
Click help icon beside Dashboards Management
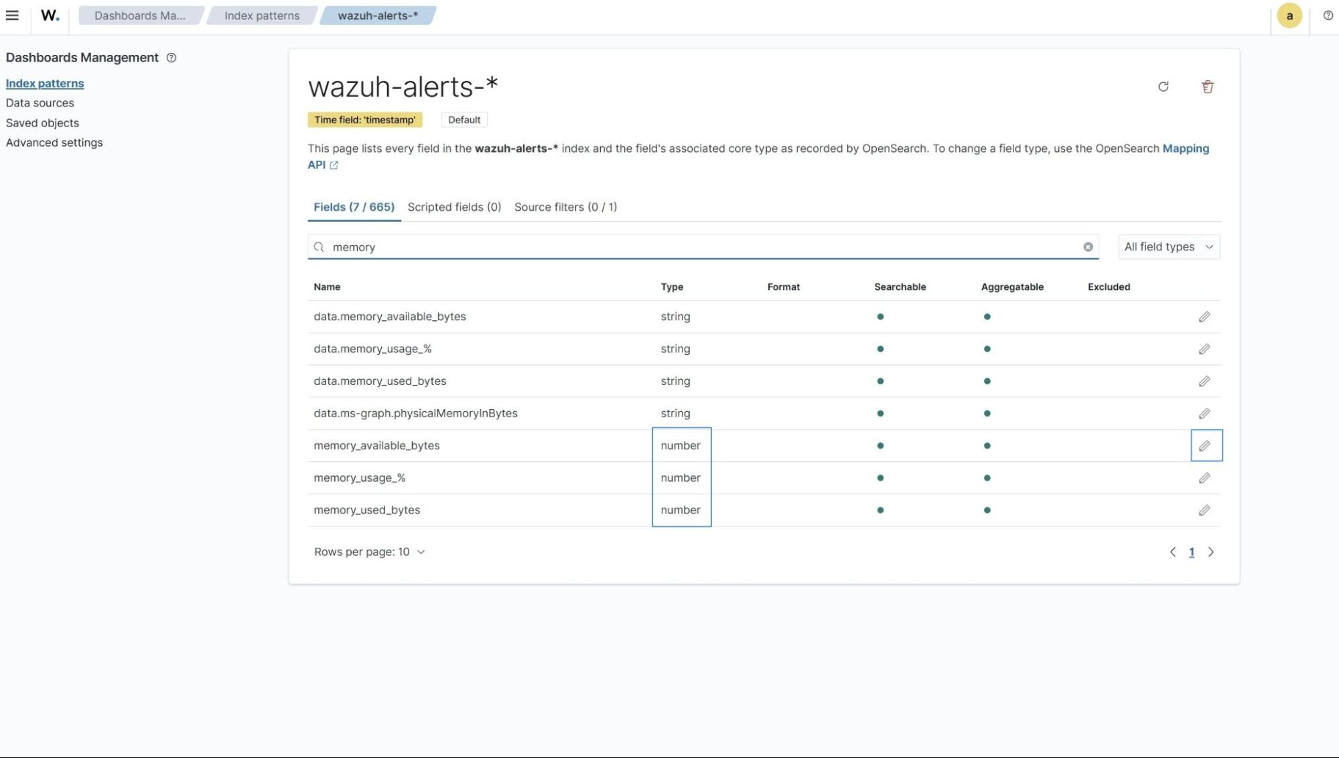tap(171, 58)
